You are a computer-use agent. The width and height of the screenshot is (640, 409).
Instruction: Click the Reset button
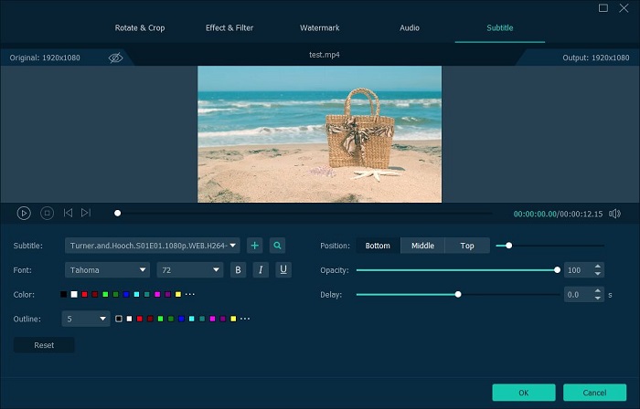44,345
